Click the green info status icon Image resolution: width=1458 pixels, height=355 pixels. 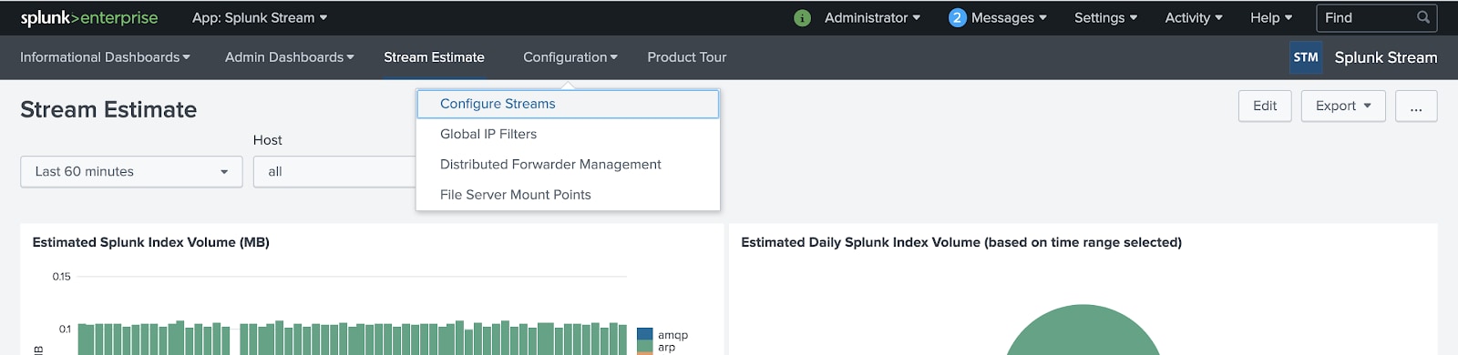[x=802, y=18]
